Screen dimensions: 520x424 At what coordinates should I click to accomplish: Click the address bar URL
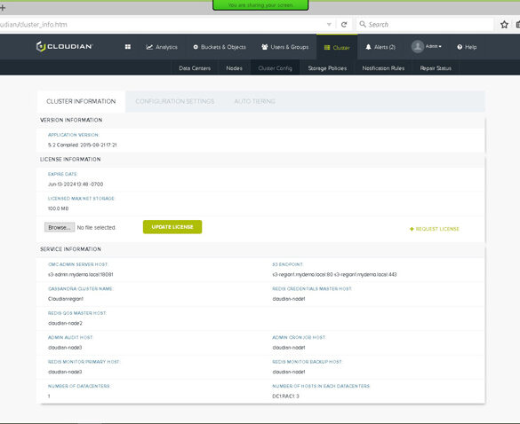point(34,25)
